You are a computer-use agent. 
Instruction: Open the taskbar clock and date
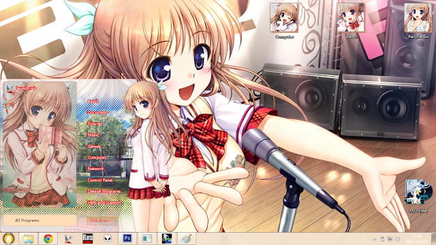coord(417,239)
